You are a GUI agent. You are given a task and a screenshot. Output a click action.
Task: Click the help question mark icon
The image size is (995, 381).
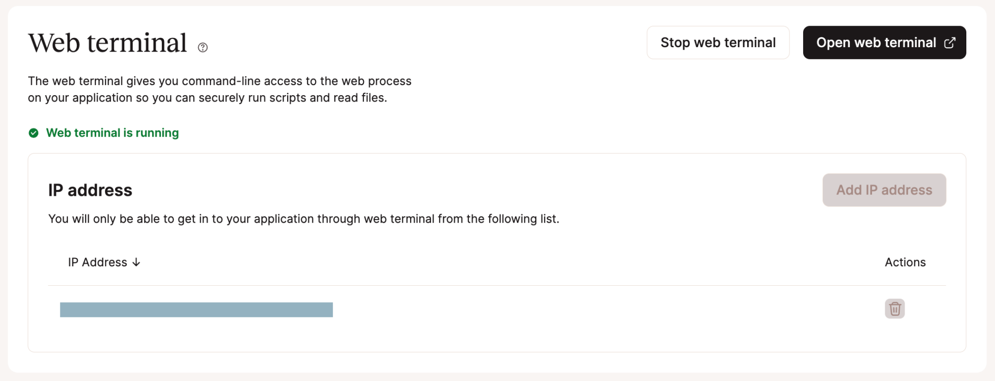(x=203, y=47)
